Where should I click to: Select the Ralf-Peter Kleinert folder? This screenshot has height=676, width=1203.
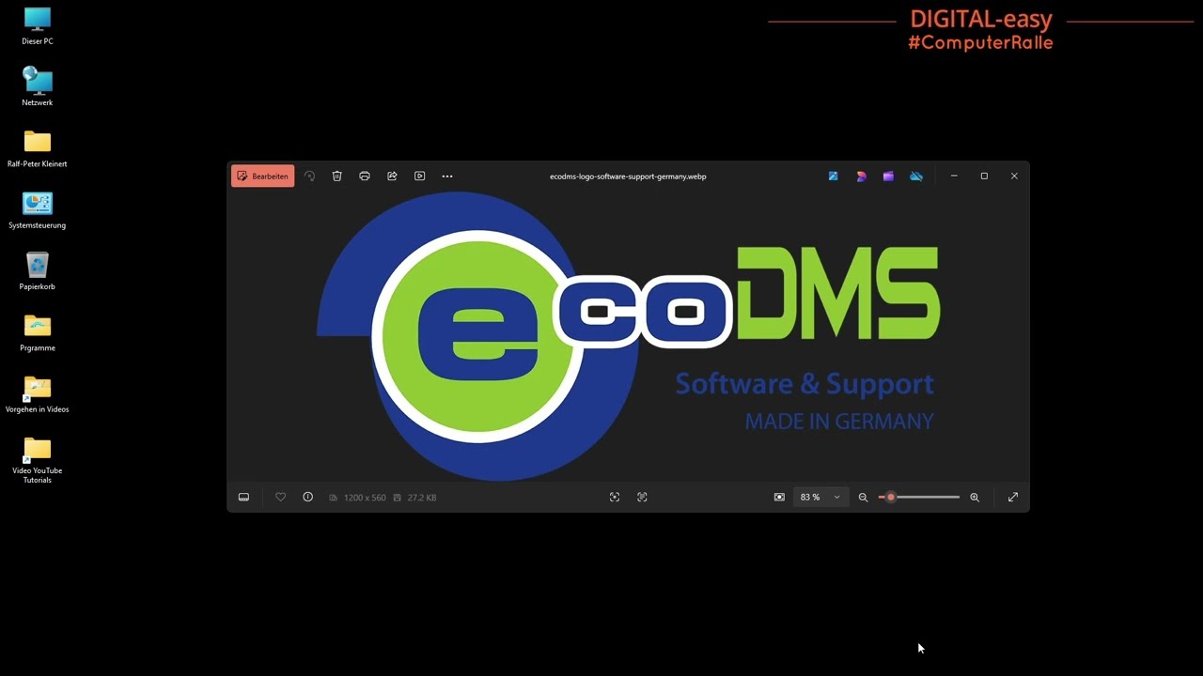[x=38, y=148]
